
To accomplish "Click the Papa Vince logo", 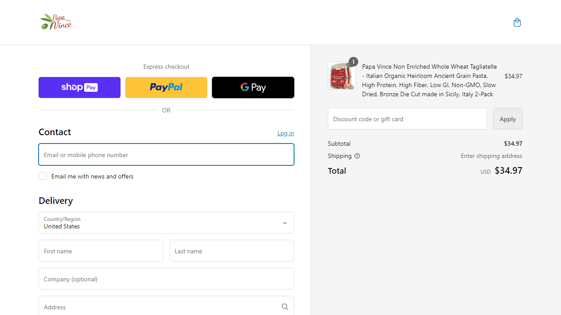I will click(56, 22).
